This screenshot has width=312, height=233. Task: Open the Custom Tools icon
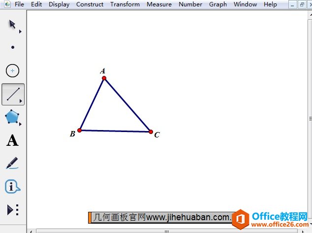click(13, 210)
